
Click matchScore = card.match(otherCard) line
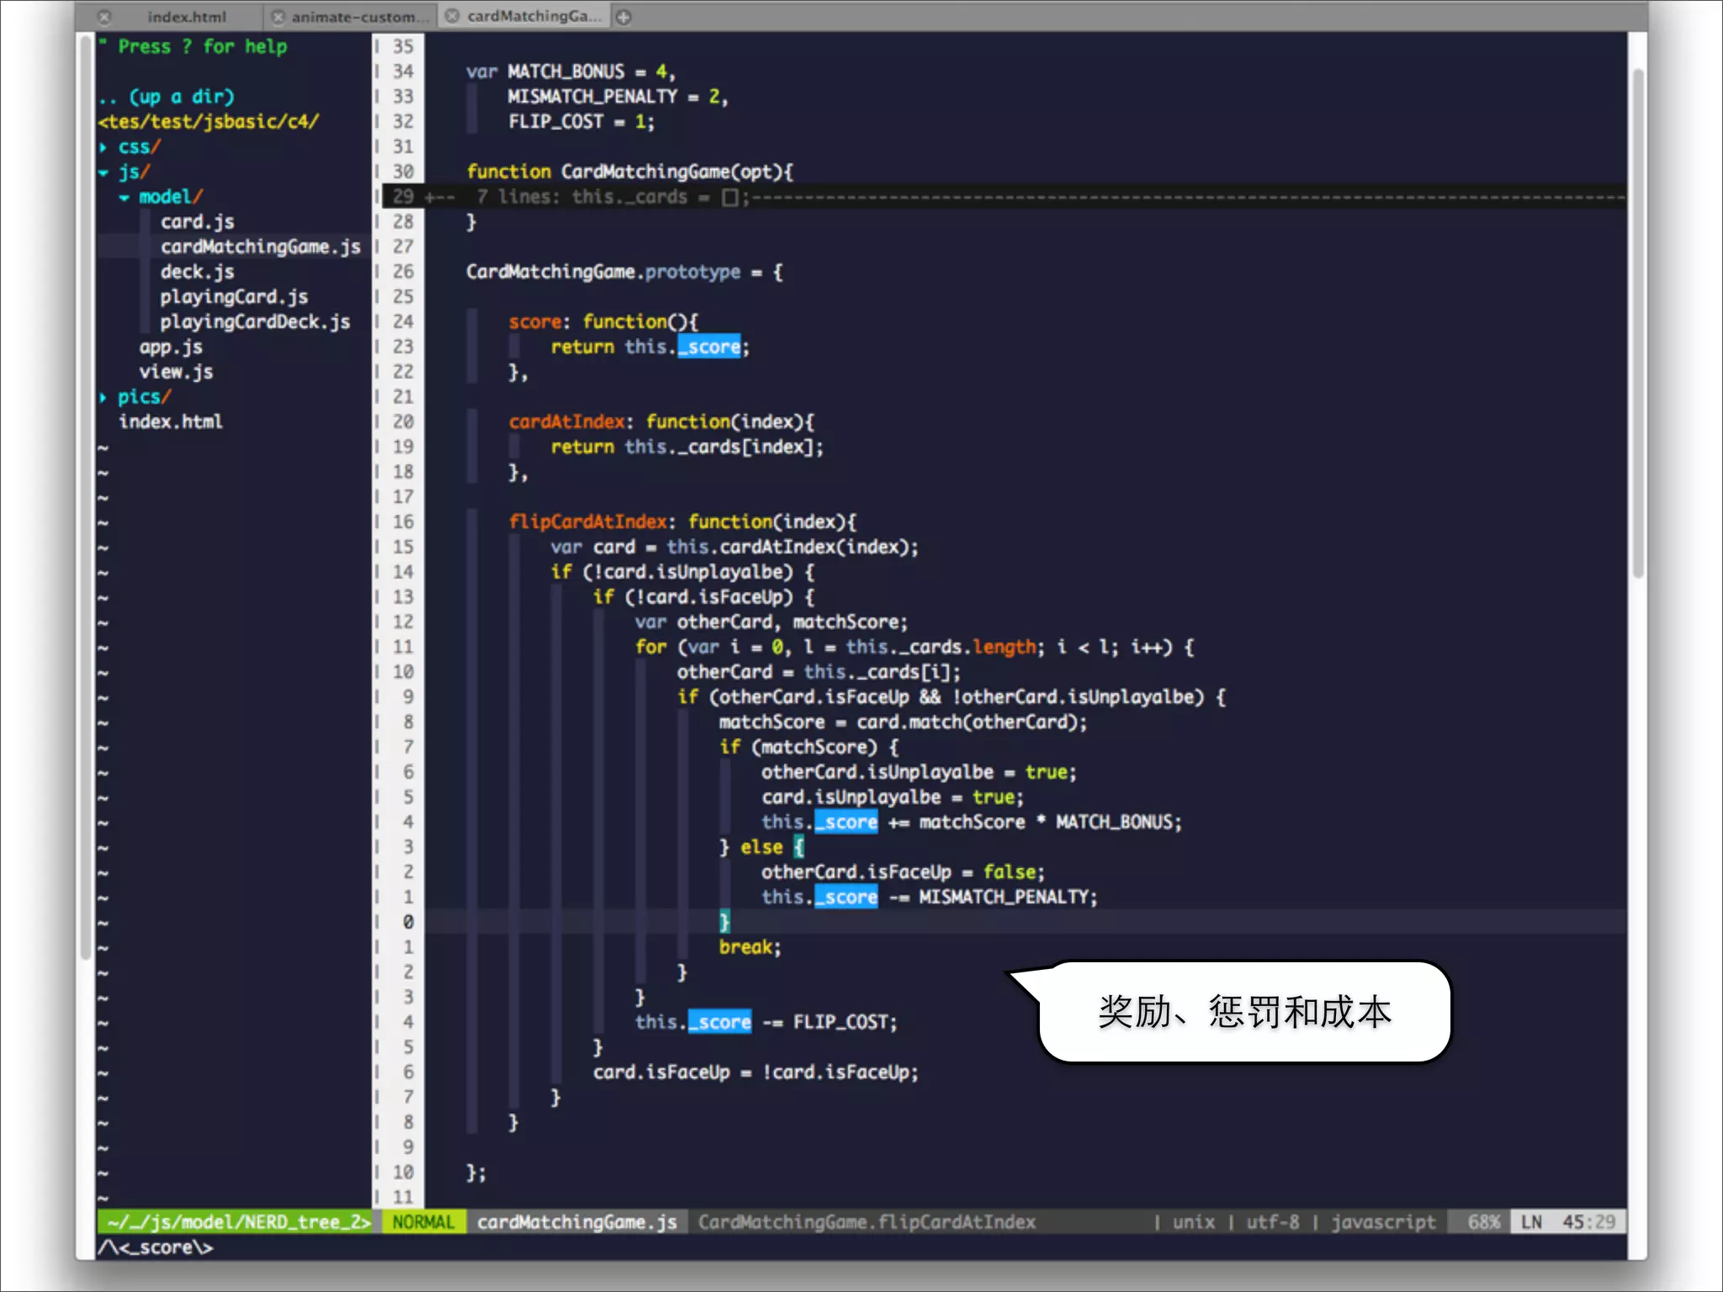pos(903,723)
